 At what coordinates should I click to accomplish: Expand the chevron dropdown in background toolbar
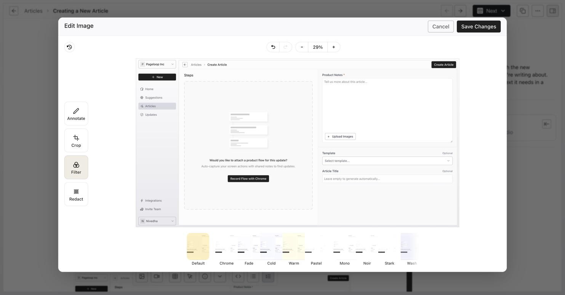pos(220,276)
